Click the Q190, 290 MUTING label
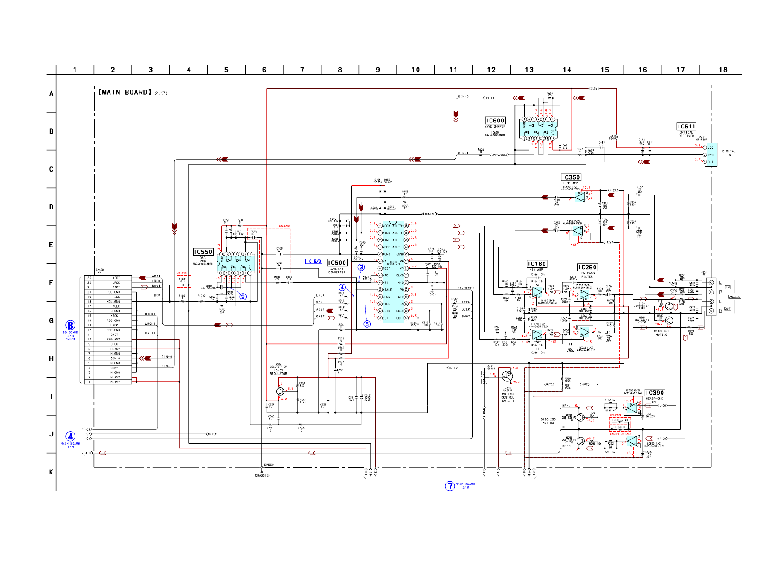This screenshot has width=766, height=576. tap(548, 421)
